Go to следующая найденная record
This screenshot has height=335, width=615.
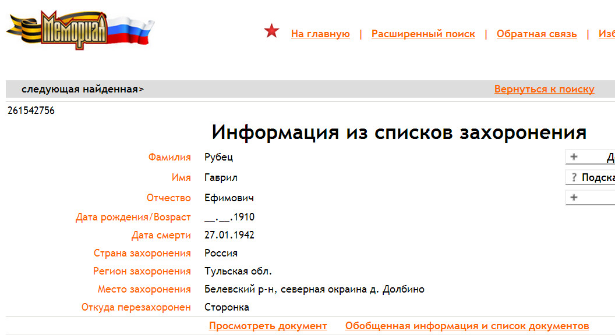tap(82, 89)
